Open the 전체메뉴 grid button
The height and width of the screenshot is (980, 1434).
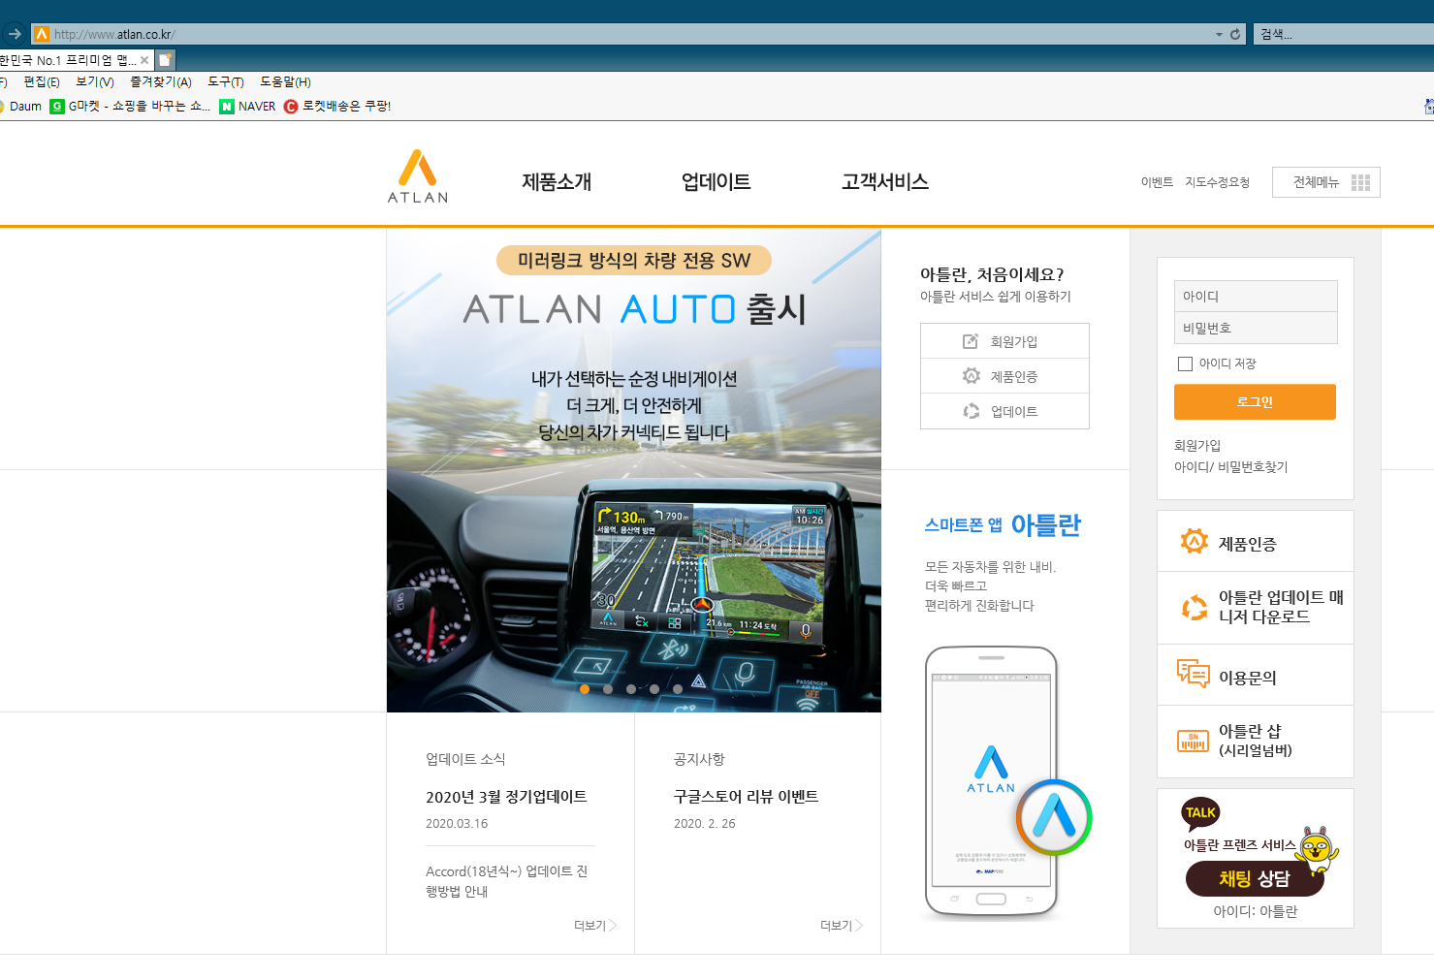(x=1325, y=182)
